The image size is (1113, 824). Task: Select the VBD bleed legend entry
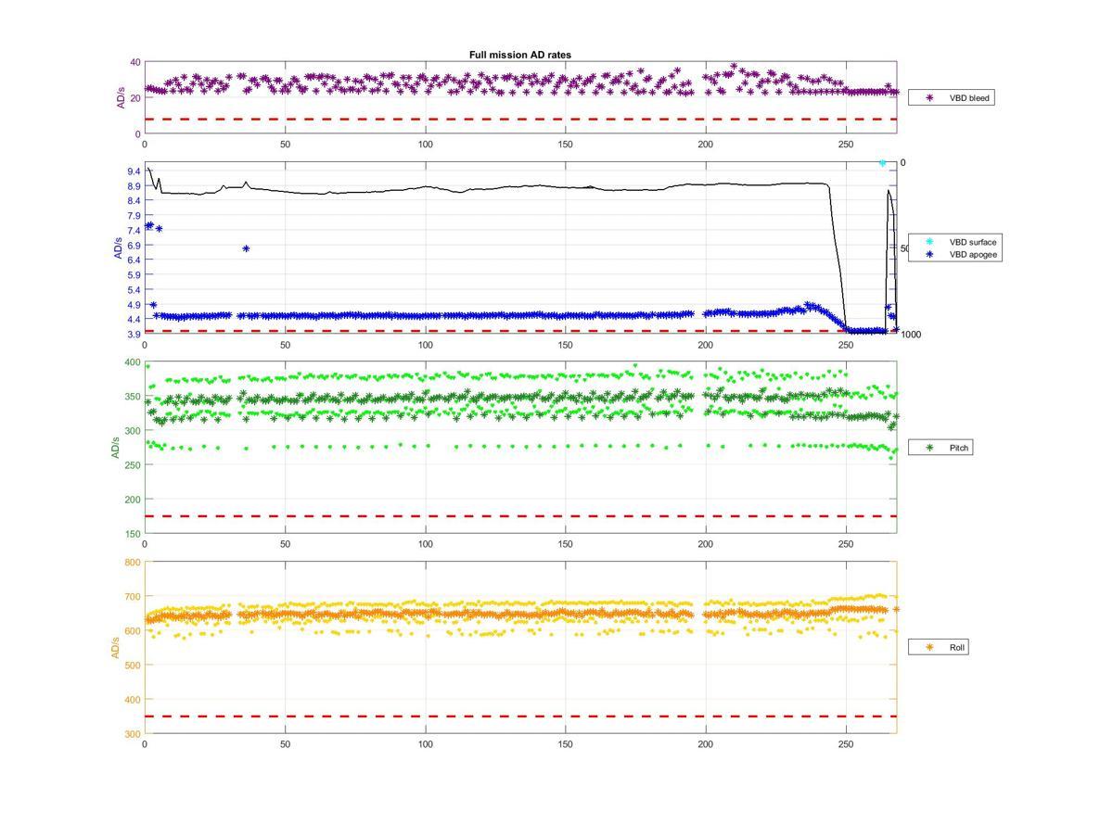951,97
